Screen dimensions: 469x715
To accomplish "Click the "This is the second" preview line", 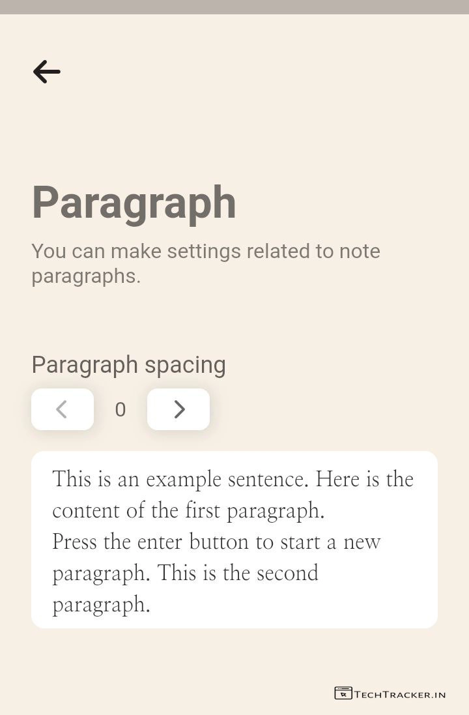I will point(185,573).
